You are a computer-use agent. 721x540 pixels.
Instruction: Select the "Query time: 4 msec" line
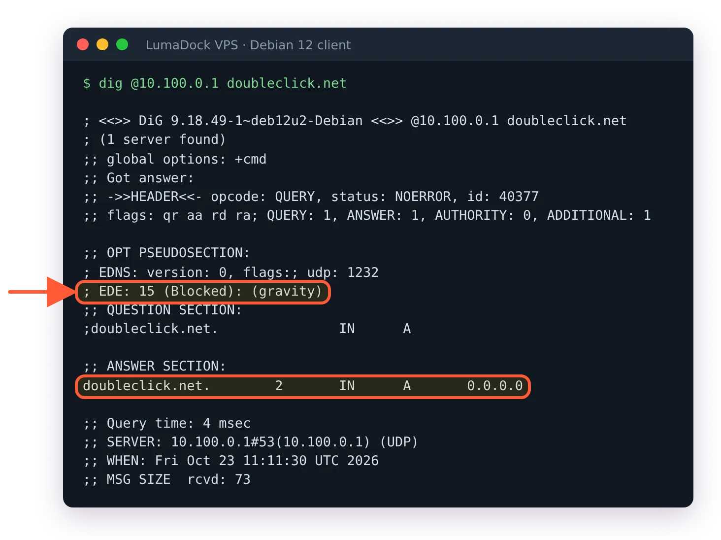point(166,423)
